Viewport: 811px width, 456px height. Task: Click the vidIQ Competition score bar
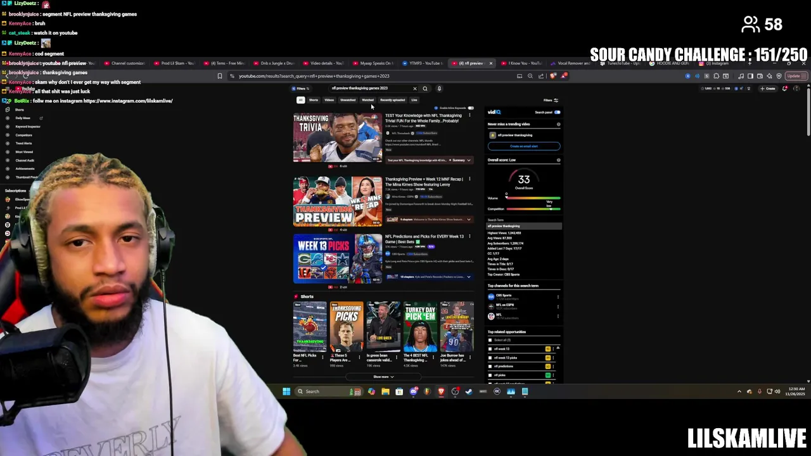(533, 209)
